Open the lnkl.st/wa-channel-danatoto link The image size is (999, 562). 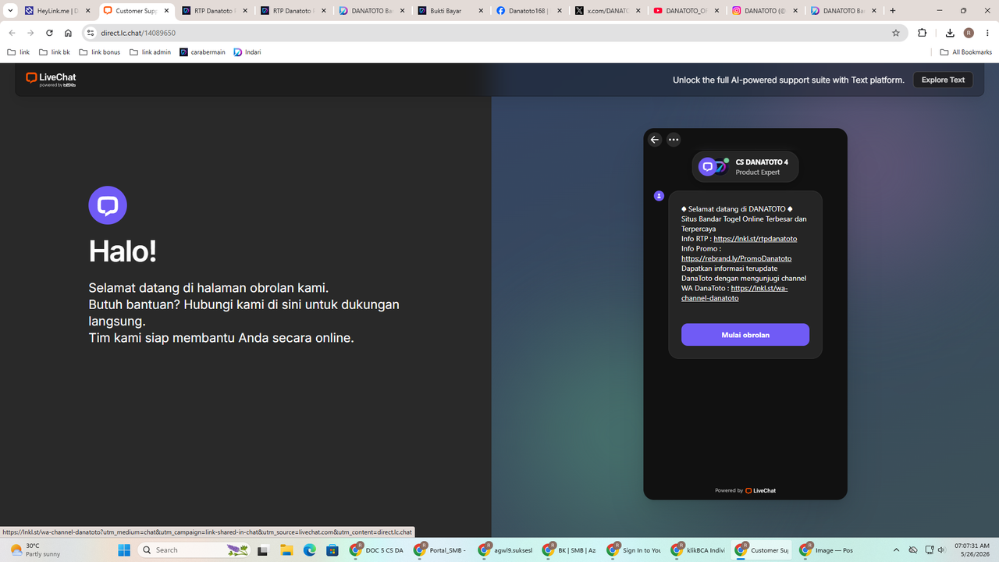click(x=734, y=293)
